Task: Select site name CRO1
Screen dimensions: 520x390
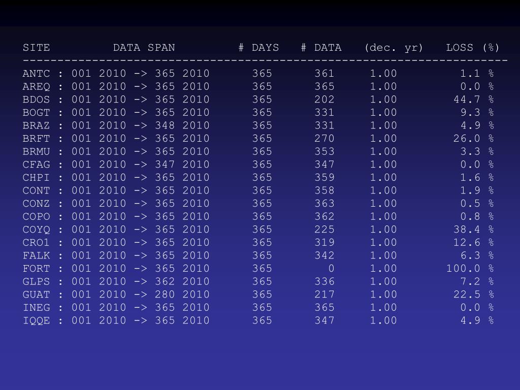Action: (x=36, y=242)
